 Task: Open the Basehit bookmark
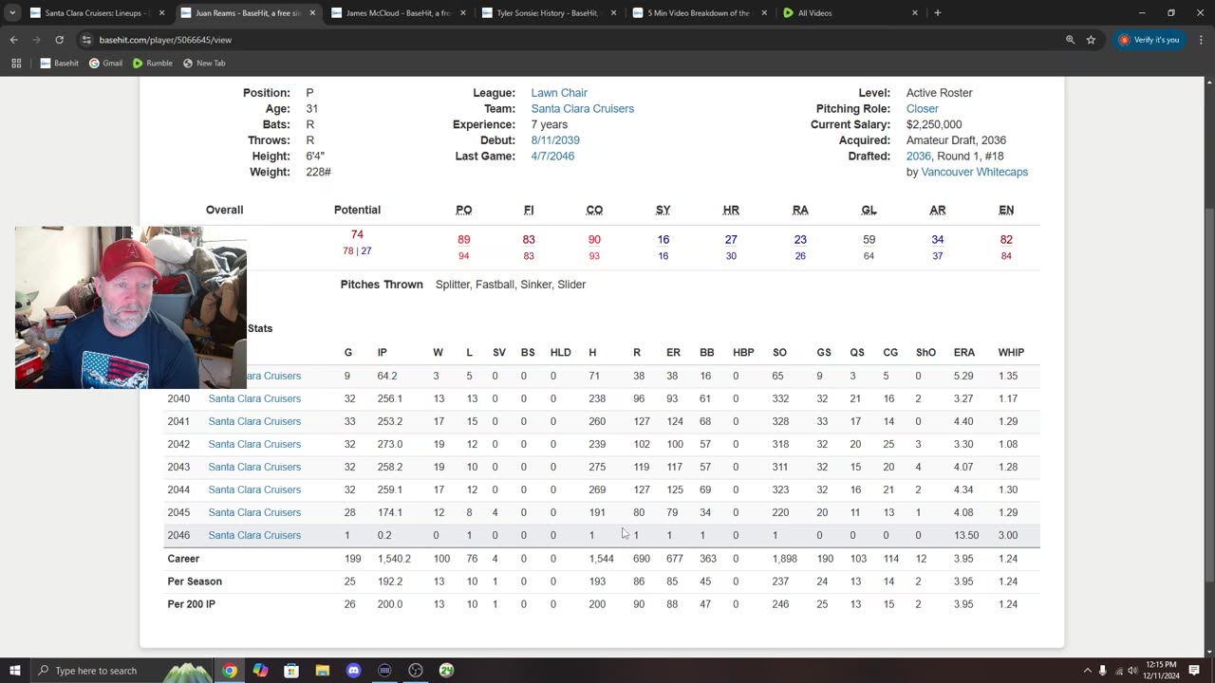tap(60, 63)
